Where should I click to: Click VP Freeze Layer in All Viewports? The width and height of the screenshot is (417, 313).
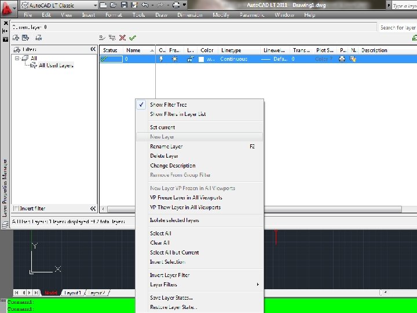[199, 198]
